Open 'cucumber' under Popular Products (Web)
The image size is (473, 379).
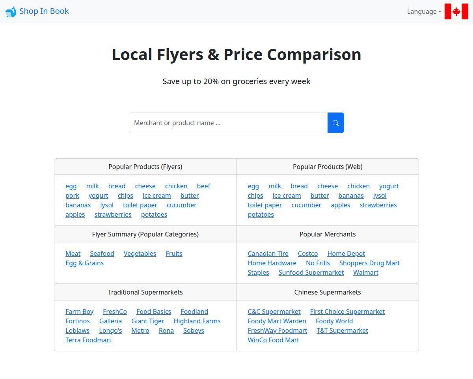click(x=306, y=205)
